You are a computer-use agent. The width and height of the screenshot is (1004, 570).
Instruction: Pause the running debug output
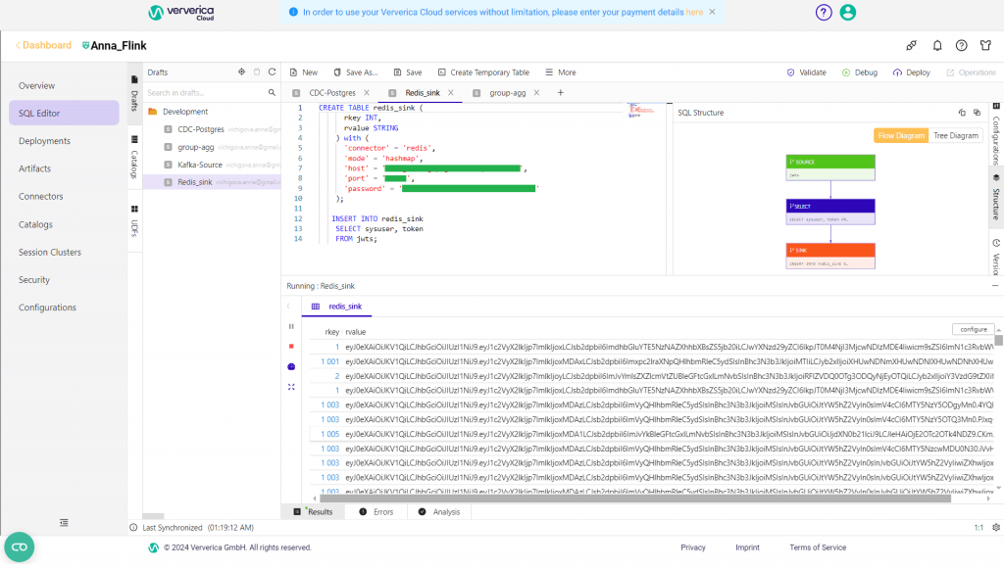tap(291, 326)
